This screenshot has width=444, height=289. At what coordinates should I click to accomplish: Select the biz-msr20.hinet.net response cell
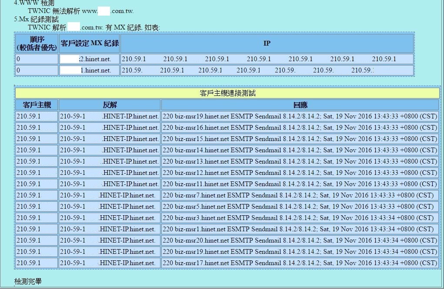tap(300, 240)
